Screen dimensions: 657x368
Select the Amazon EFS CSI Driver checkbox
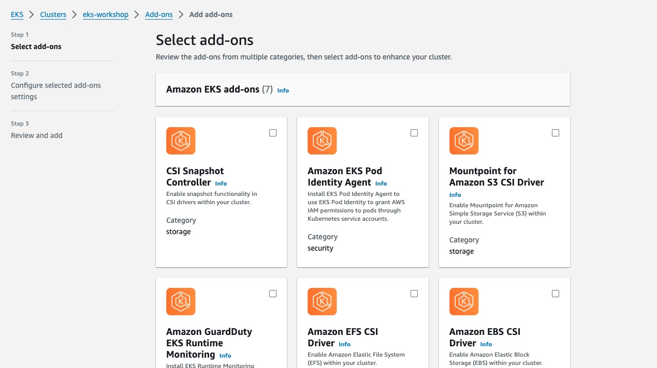click(414, 294)
